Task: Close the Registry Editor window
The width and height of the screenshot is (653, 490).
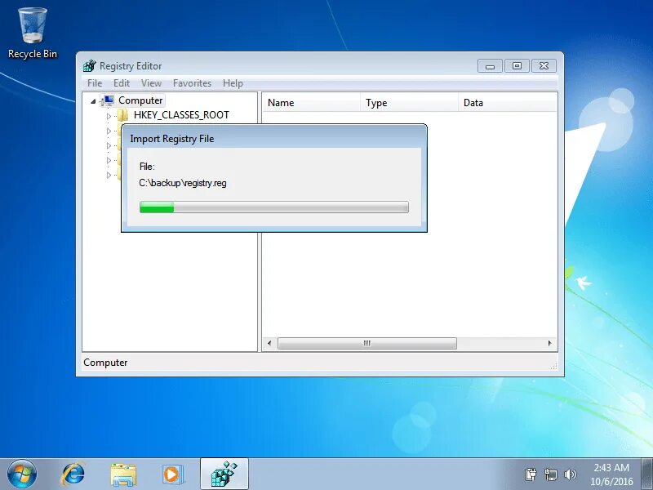Action: click(x=544, y=66)
